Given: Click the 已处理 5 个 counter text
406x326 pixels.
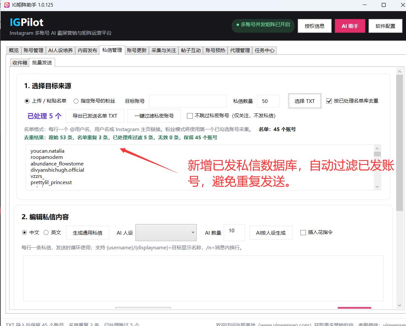Looking at the screenshot, I should [44, 116].
